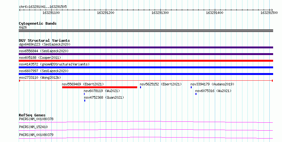Click the magenta line under PACRG|NM_001080379

click(146, 138)
